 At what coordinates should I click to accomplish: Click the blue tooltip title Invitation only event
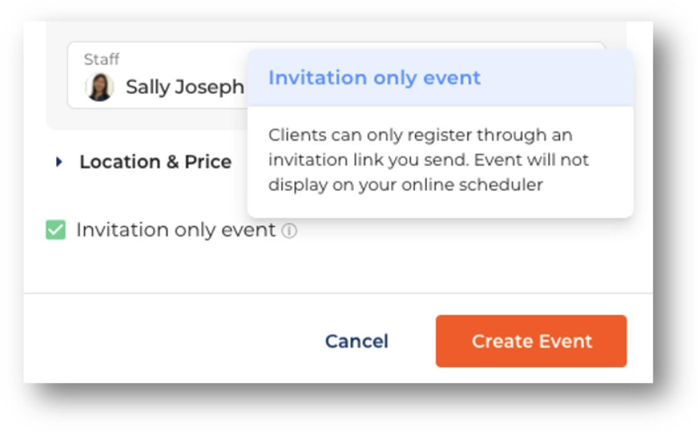pos(374,77)
